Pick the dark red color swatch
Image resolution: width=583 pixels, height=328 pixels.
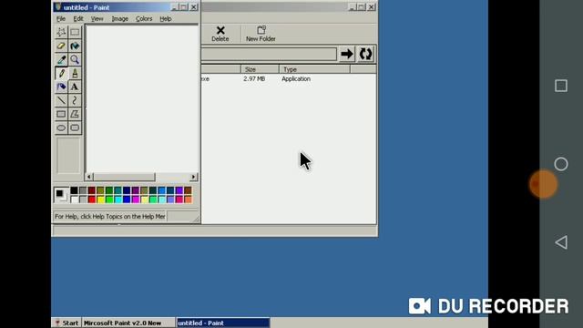91,190
